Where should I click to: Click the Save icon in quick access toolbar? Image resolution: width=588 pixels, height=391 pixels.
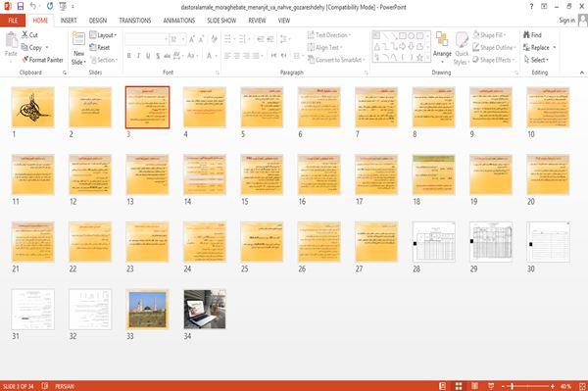[x=21, y=7]
